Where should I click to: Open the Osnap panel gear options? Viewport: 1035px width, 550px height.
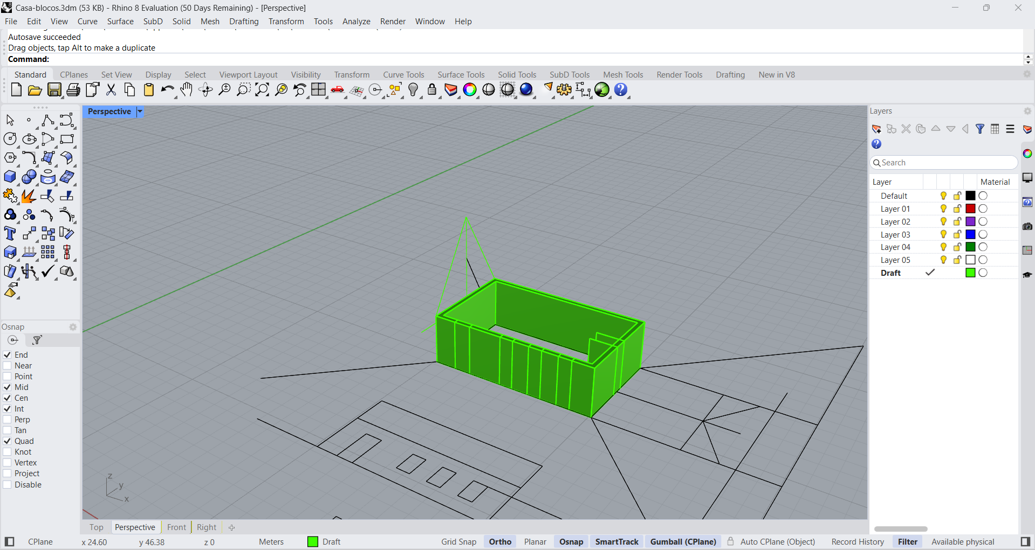tap(73, 327)
